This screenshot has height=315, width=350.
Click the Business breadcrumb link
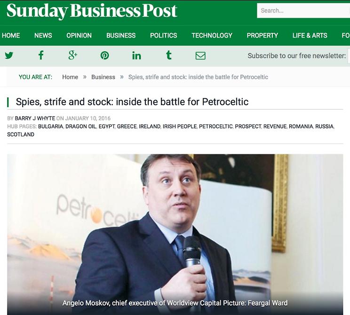[103, 77]
